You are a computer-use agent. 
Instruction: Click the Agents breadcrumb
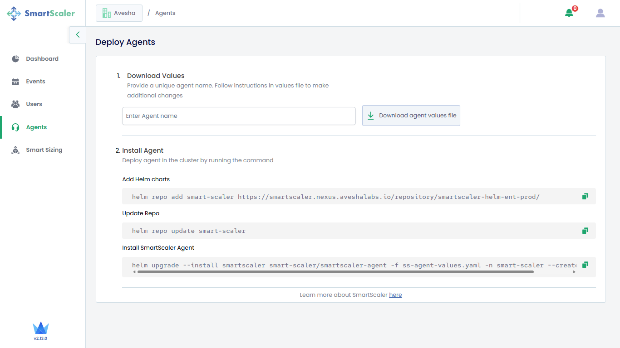[x=165, y=13]
